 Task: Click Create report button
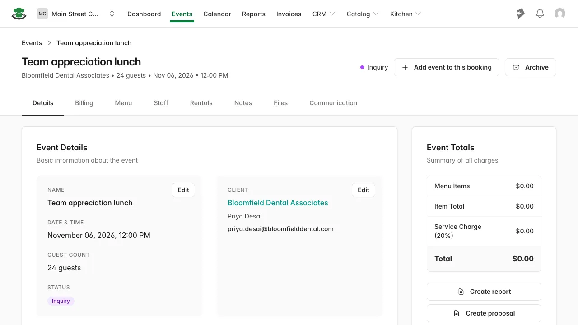(484, 292)
